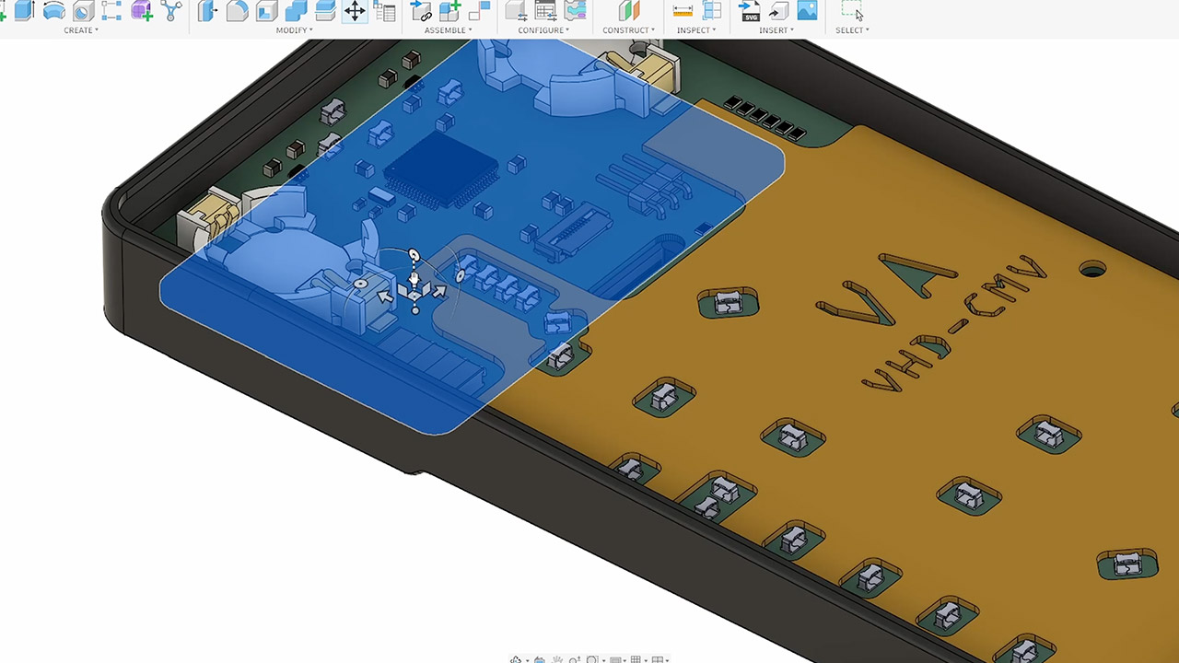Expand the INSERT dropdown menu
This screenshot has height=663, width=1179.
point(776,30)
